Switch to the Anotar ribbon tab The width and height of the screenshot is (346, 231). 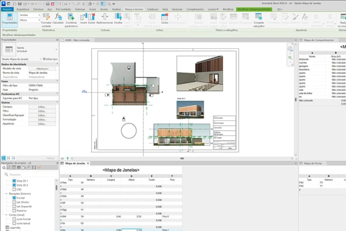click(x=104, y=9)
